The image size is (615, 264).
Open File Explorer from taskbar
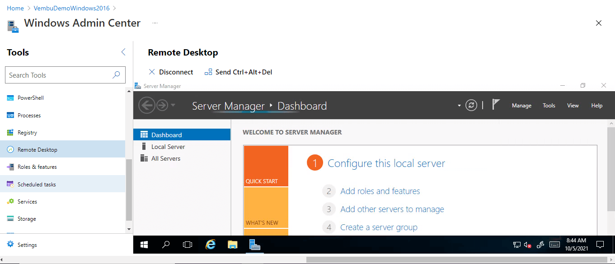point(232,245)
